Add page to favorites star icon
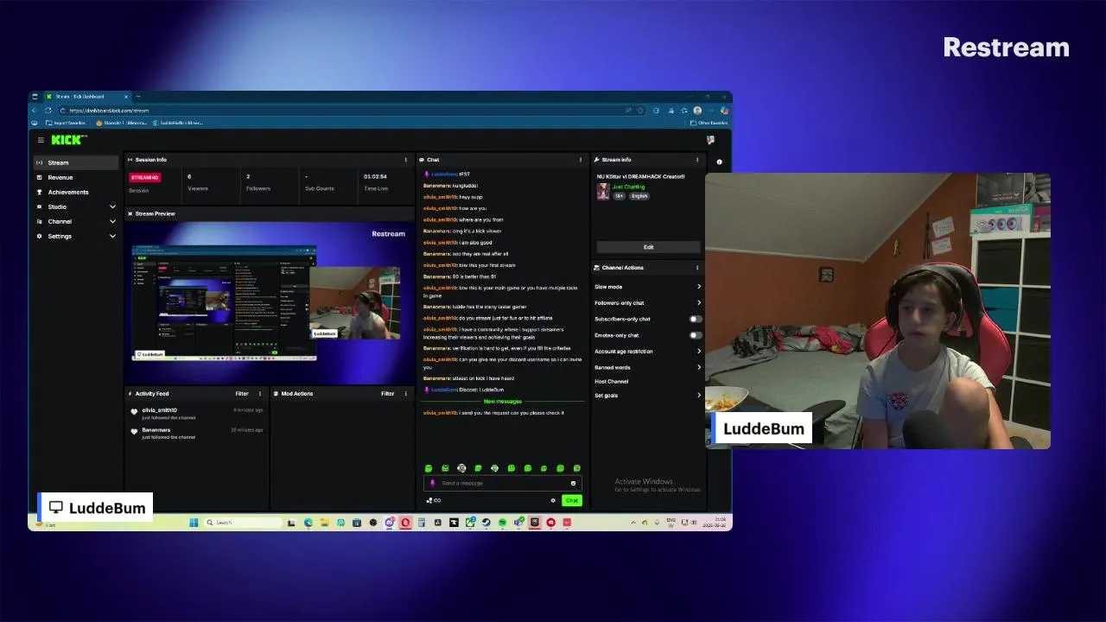This screenshot has width=1106, height=622. (640, 111)
